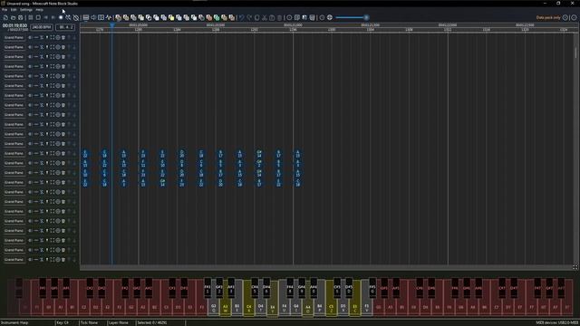Open the Settings menu
Screen dimensions: 580x326
26,10
